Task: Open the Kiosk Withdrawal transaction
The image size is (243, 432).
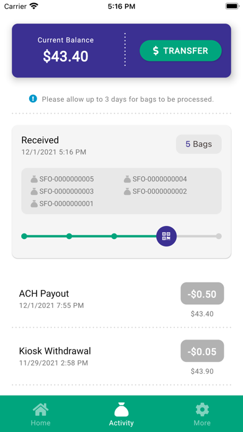Action: [122, 356]
